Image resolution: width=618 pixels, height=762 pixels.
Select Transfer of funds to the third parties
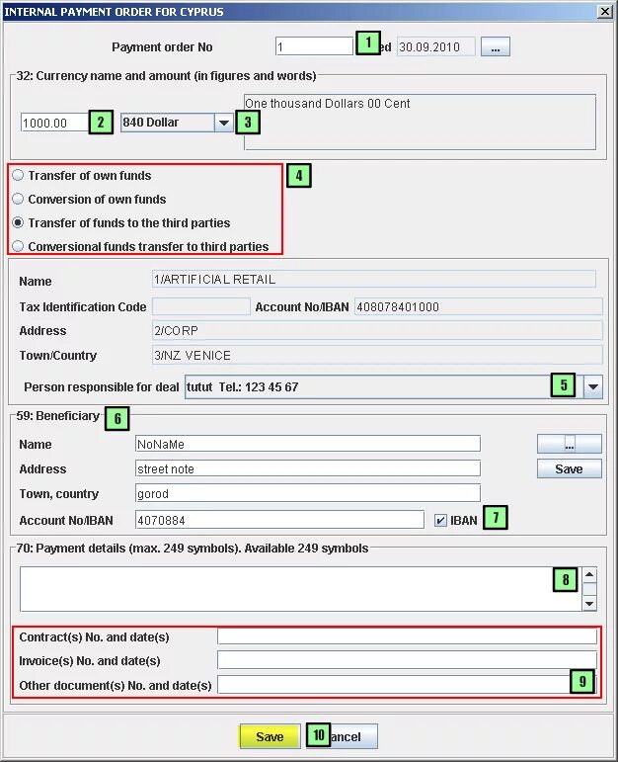pos(18,222)
